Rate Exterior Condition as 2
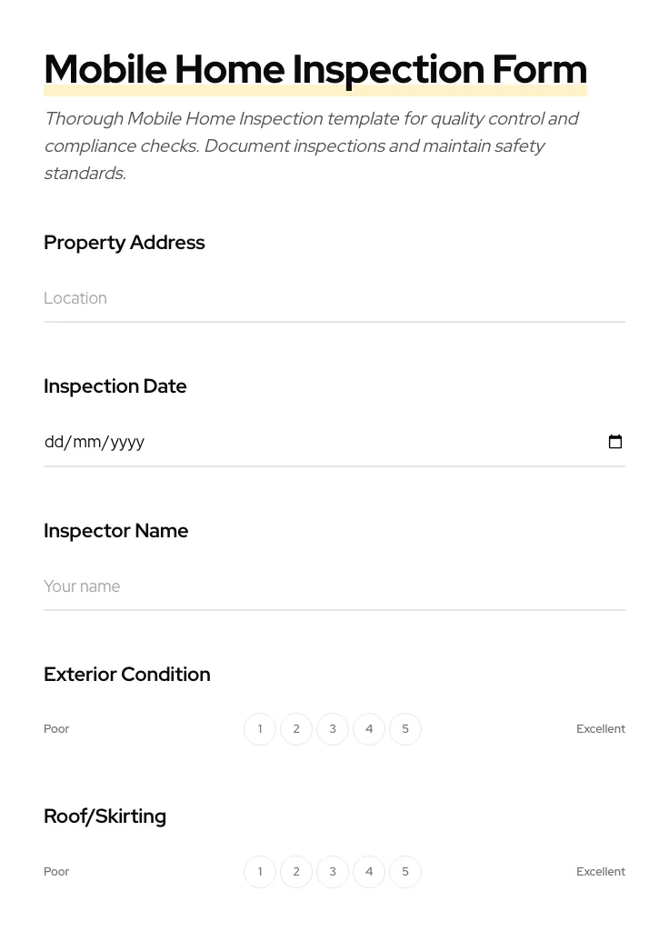Viewport: 669px width, 931px height. coord(296,728)
